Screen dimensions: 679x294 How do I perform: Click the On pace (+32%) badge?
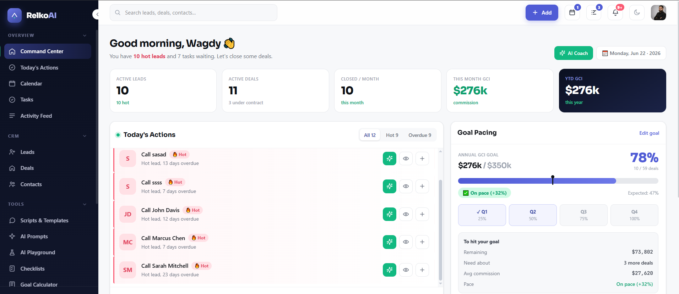coord(484,193)
